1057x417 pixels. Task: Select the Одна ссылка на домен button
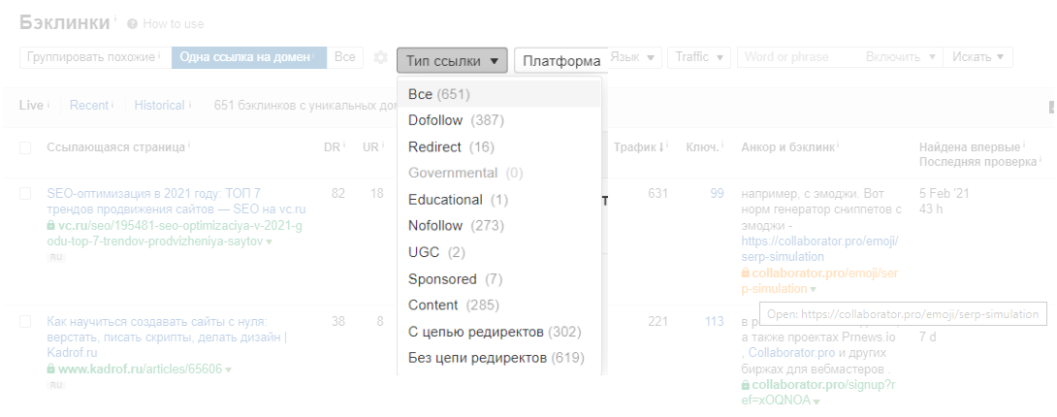click(248, 57)
